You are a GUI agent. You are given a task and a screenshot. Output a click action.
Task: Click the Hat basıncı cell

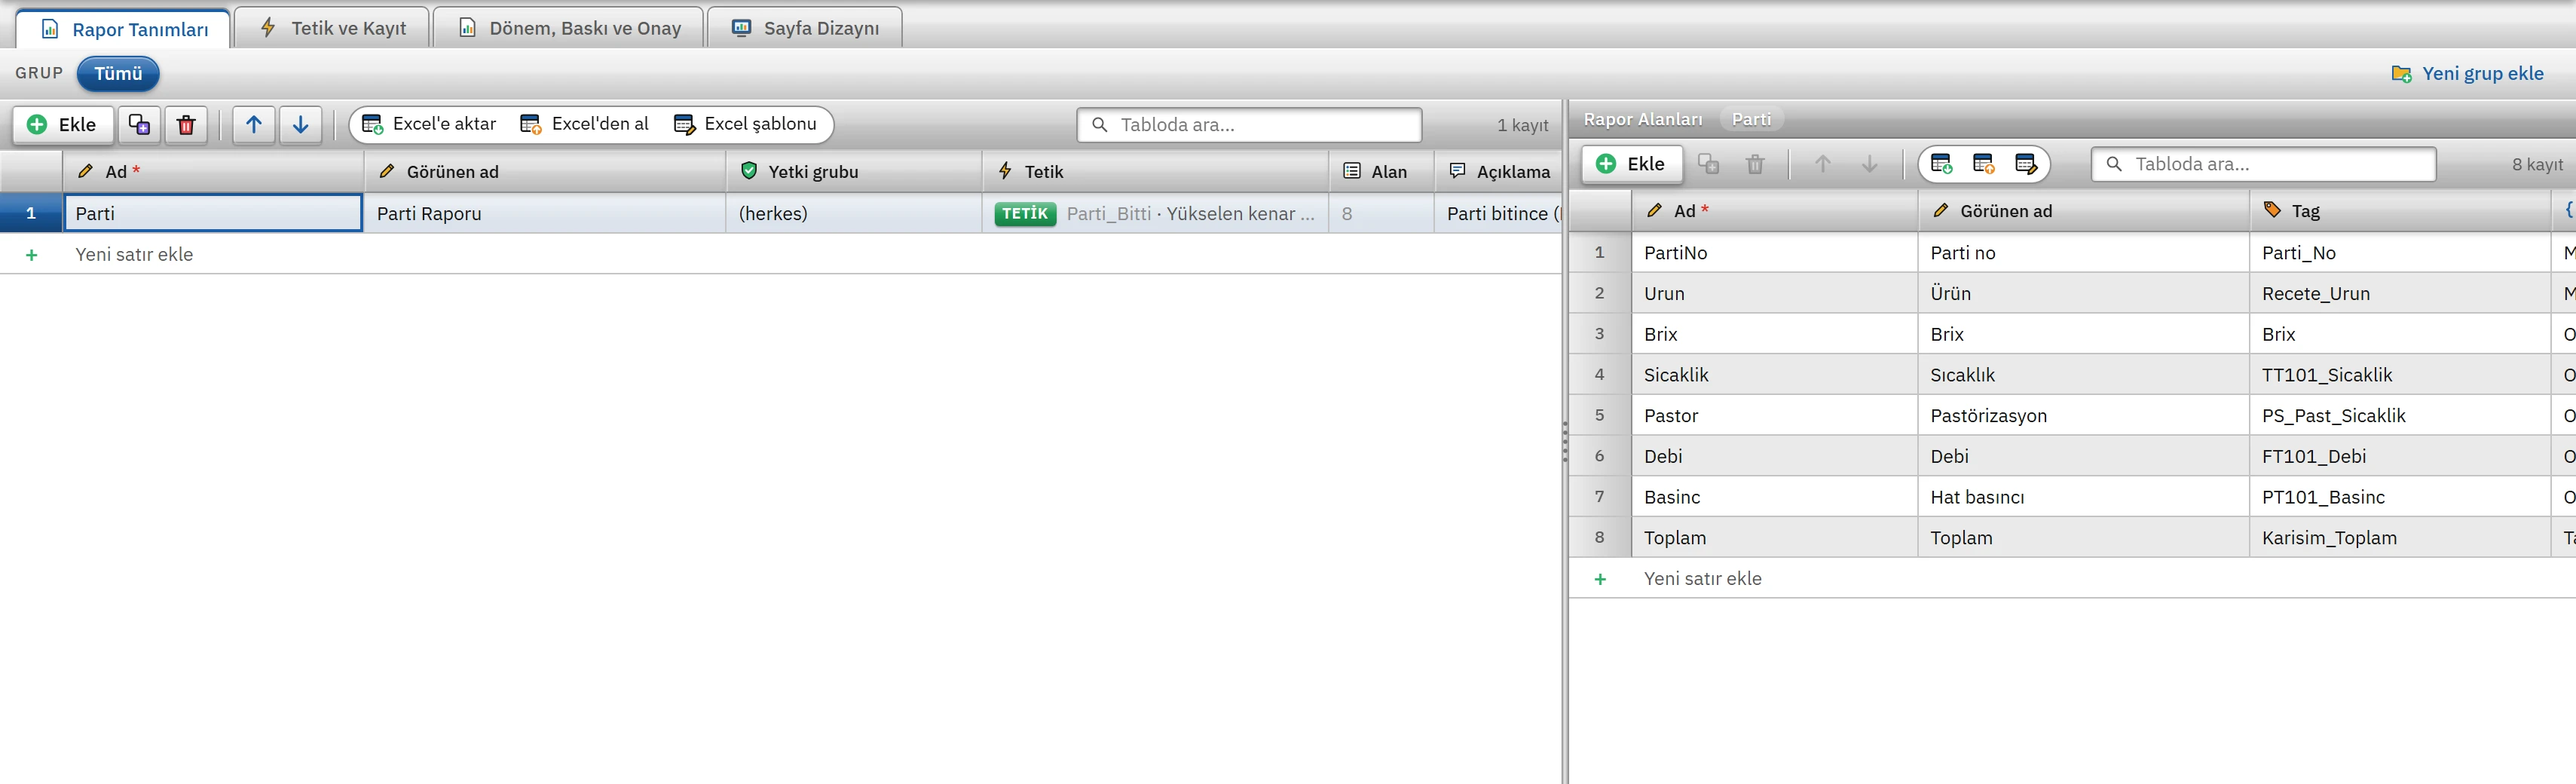pyautogui.click(x=2083, y=497)
